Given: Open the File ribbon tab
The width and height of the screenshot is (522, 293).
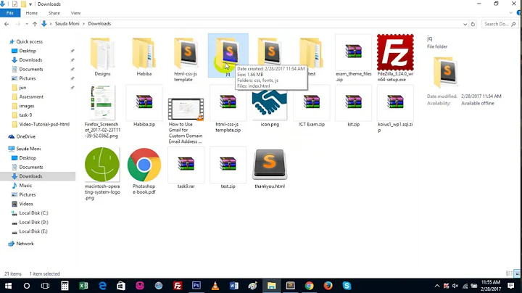Looking at the screenshot, I should pos(10,13).
